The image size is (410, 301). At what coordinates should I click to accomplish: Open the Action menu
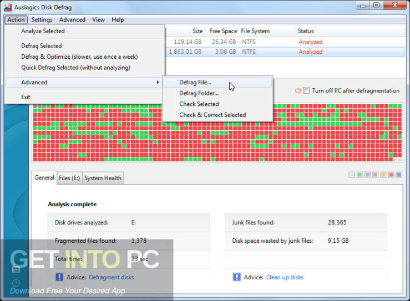(x=16, y=19)
